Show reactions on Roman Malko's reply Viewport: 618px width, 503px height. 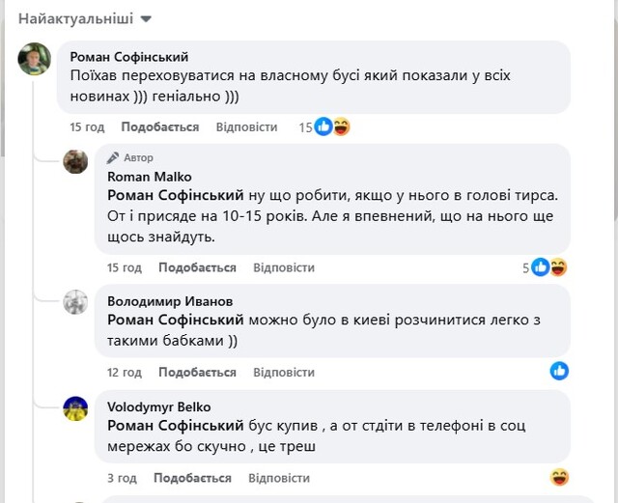click(x=546, y=267)
